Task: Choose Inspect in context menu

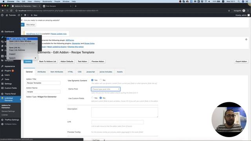Action: pos(22,54)
